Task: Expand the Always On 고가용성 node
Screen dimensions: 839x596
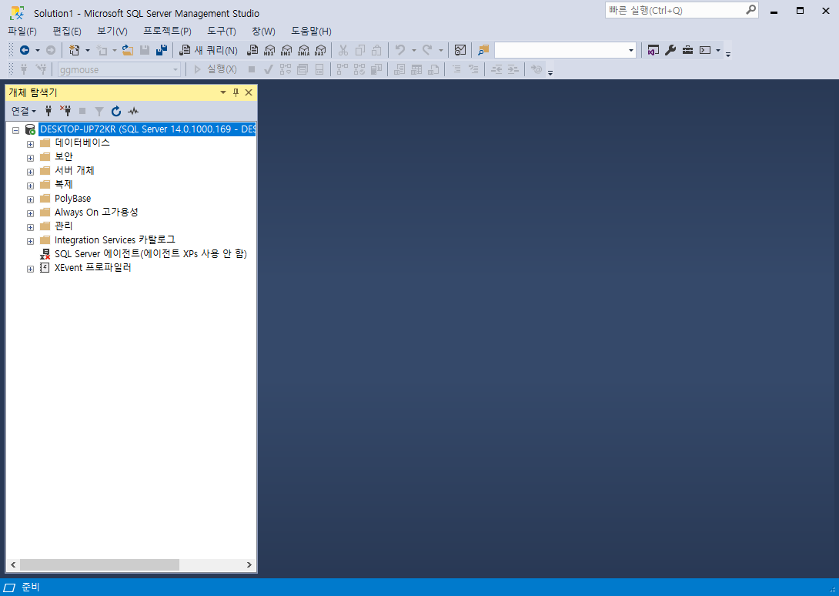Action: pos(31,213)
